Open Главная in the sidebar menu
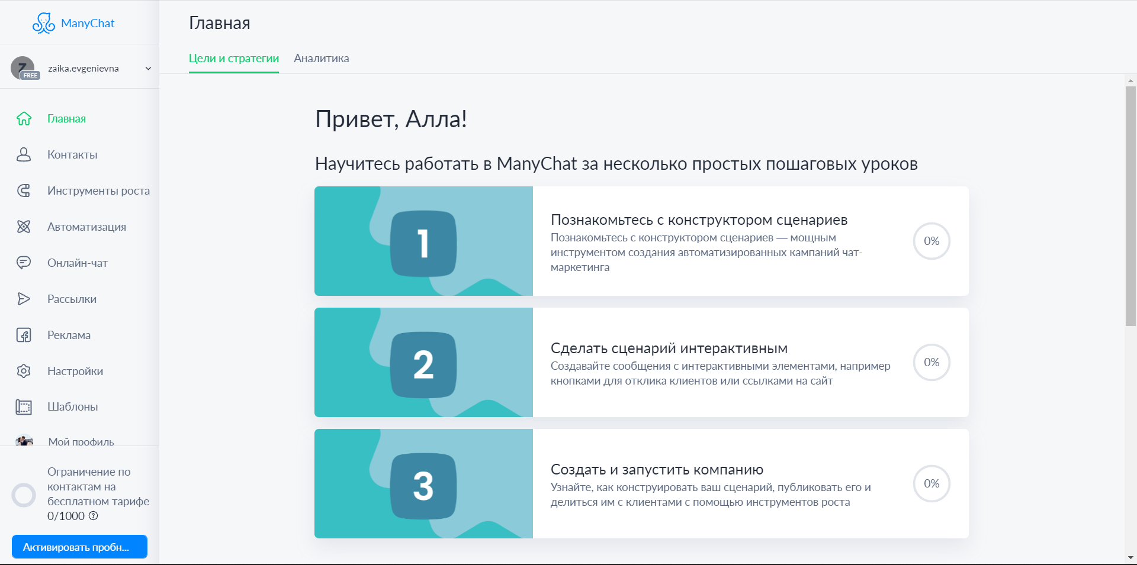This screenshot has width=1137, height=565. (x=66, y=119)
